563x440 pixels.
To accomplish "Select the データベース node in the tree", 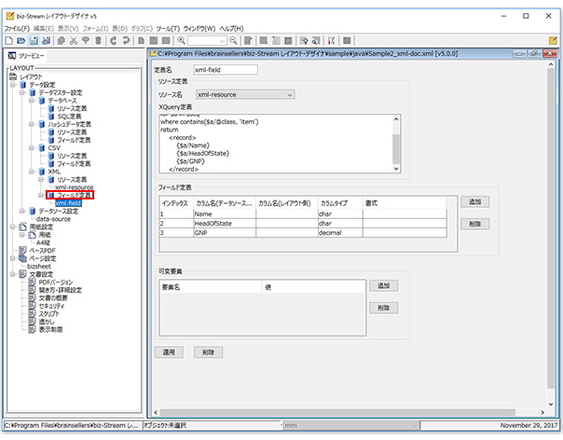I will (x=62, y=101).
